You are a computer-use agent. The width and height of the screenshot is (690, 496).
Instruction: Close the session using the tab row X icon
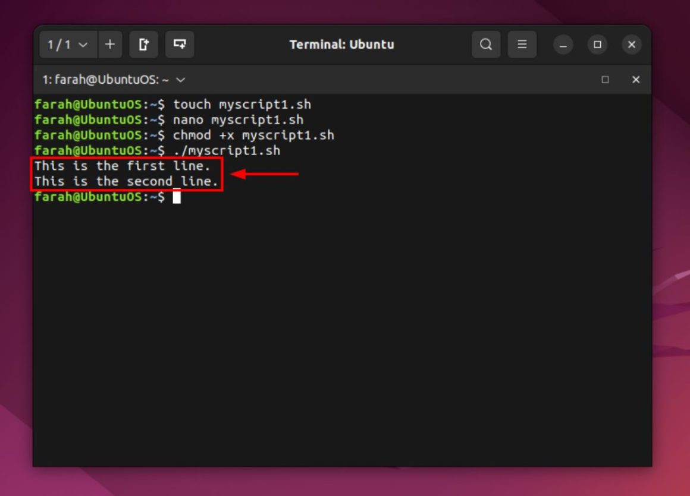(x=636, y=80)
